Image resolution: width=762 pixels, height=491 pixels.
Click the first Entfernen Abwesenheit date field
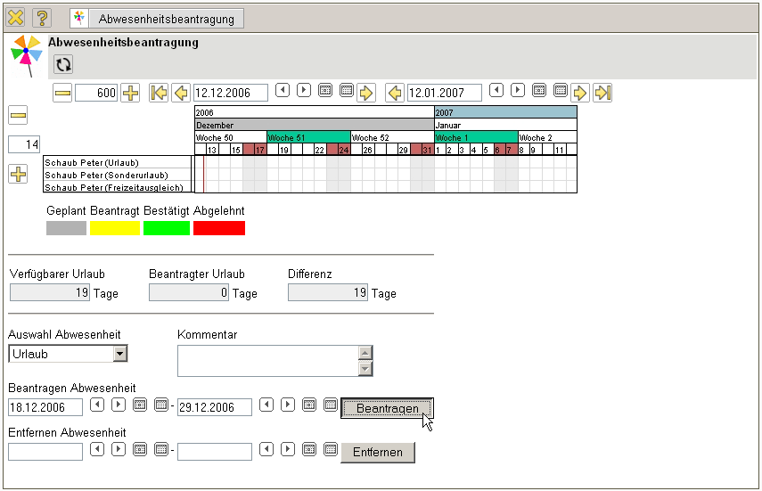(x=45, y=452)
